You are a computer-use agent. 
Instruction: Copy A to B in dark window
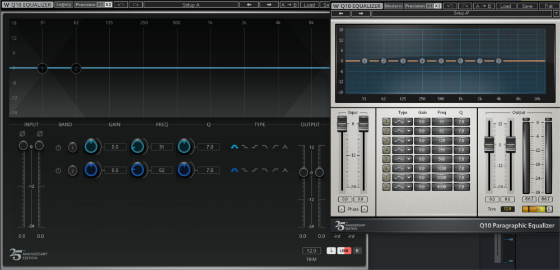point(289,4)
